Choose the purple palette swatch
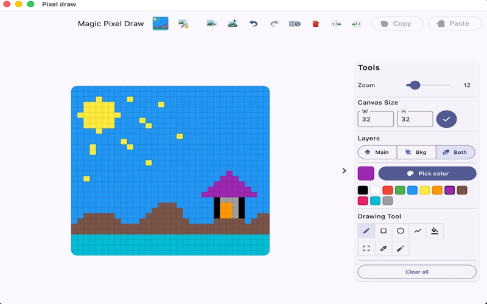The width and height of the screenshot is (487, 304). click(450, 190)
